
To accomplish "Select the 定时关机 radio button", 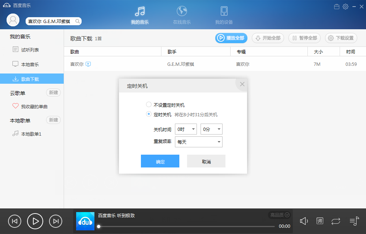I will click(149, 114).
